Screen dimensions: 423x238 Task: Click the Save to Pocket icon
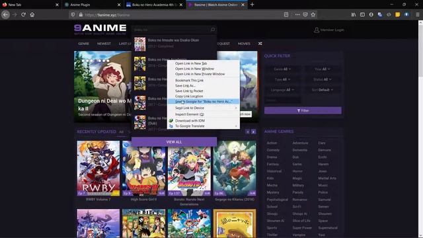click(305, 15)
